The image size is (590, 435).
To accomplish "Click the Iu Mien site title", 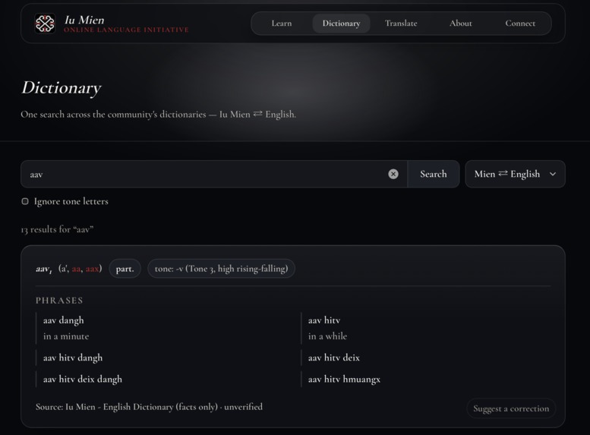I will (x=84, y=20).
